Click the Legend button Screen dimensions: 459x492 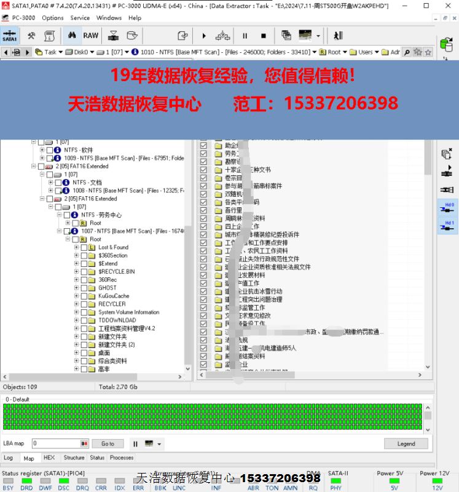pos(406,443)
